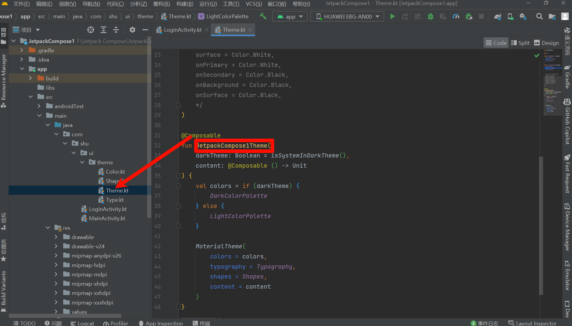
Task: Open the TODO tool window
Action: click(24, 323)
